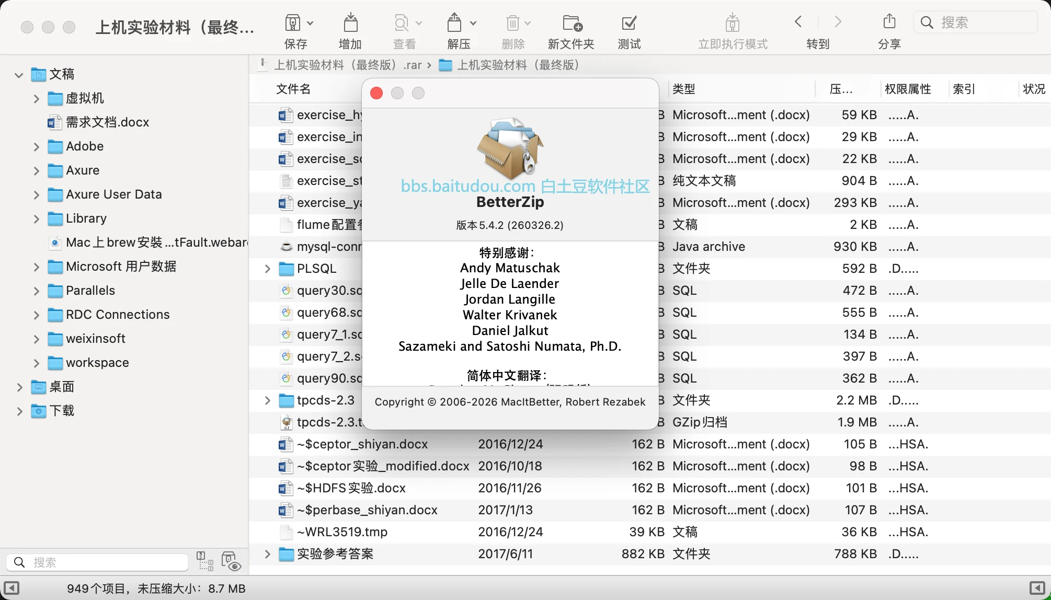The height and width of the screenshot is (600, 1051).
Task: Click the compressed size (压...) column header
Action: [x=841, y=89]
